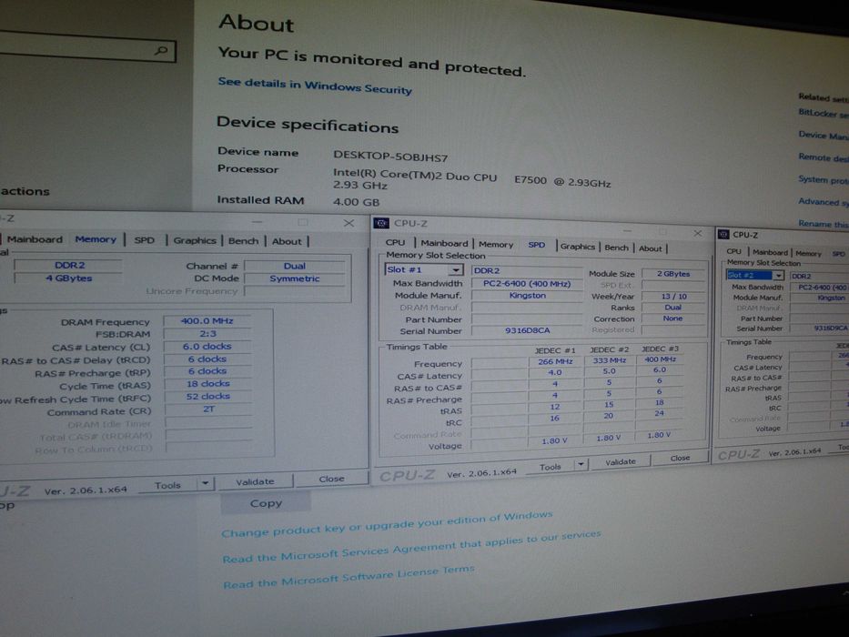Click Memory tab in right CPU-Z window
The width and height of the screenshot is (849, 637).
(x=808, y=254)
